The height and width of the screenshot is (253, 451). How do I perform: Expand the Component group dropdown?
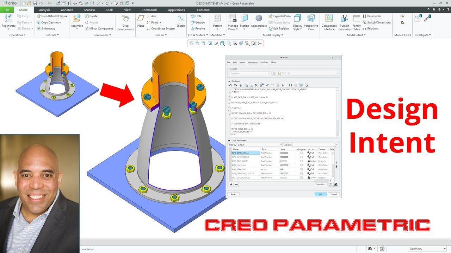[102, 35]
